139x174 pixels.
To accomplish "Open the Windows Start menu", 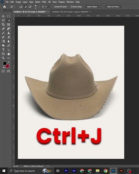I will (x=4, y=171).
